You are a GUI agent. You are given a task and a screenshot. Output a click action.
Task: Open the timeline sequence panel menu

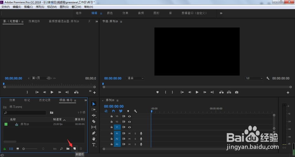(117, 101)
